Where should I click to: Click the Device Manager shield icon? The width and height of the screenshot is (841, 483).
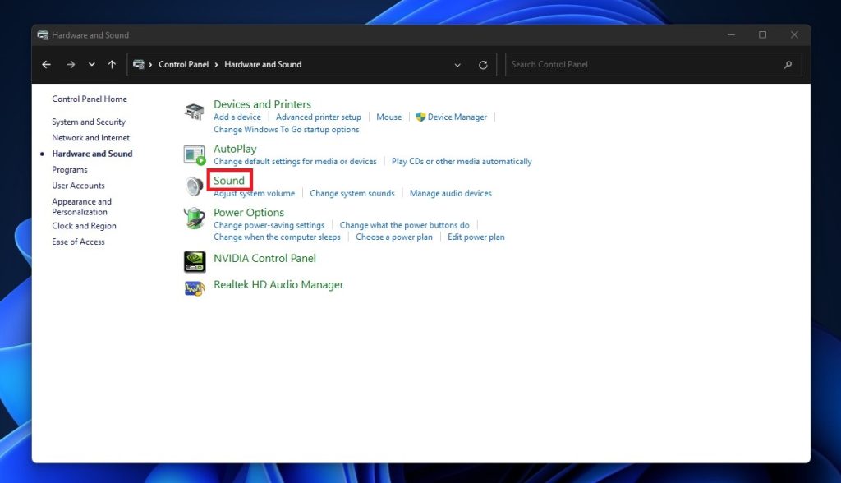point(420,117)
